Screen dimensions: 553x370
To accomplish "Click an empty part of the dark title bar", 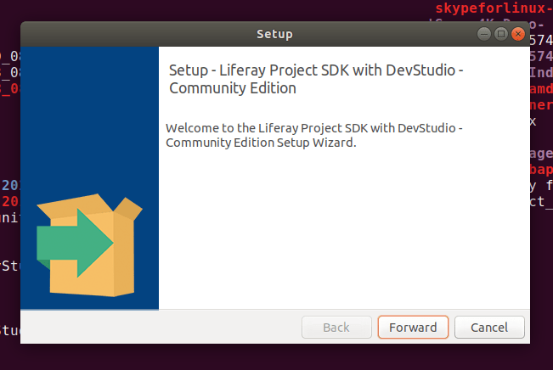I will (x=127, y=35).
